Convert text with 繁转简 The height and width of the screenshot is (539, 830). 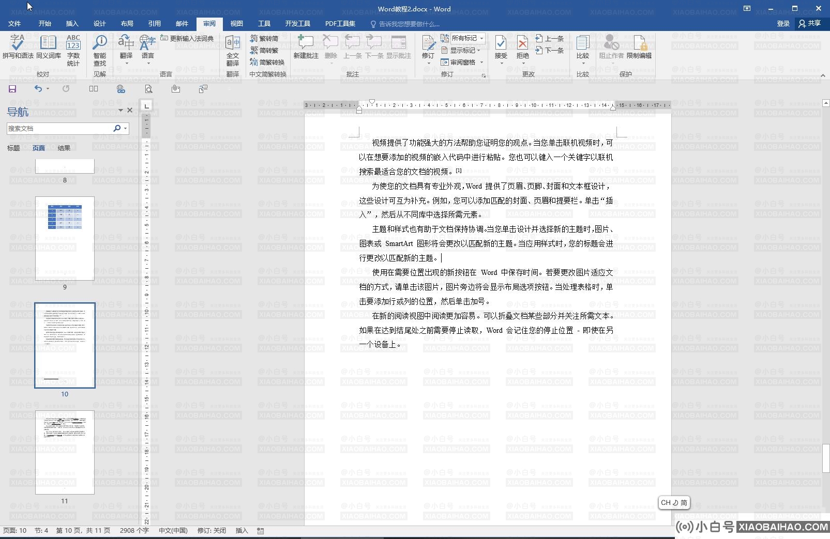[264, 39]
